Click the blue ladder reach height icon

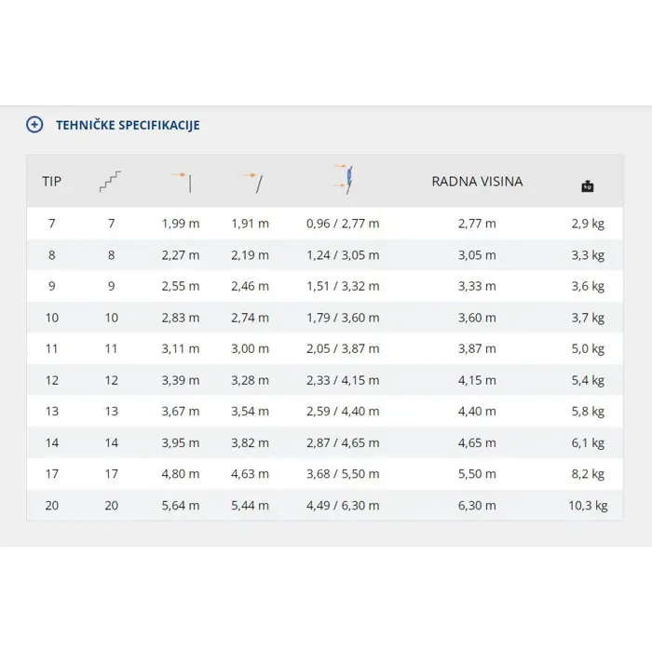click(344, 180)
